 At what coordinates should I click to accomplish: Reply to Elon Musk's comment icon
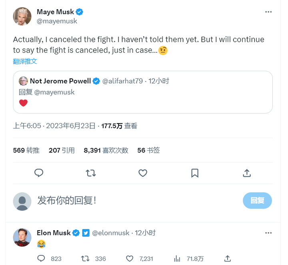[41, 259]
